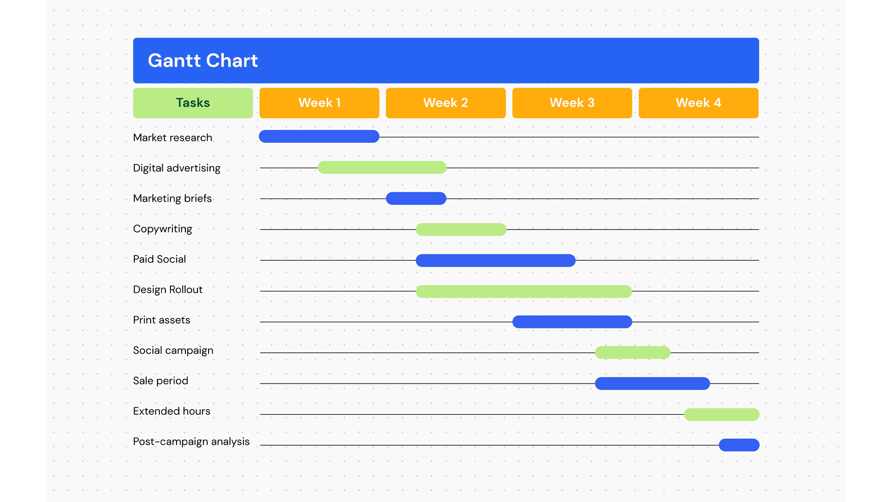
Task: Click the blue Marketing briefs bar
Action: [x=416, y=198]
